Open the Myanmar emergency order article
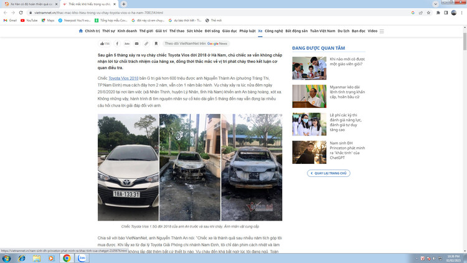The width and height of the screenshot is (467, 263). pos(347,92)
